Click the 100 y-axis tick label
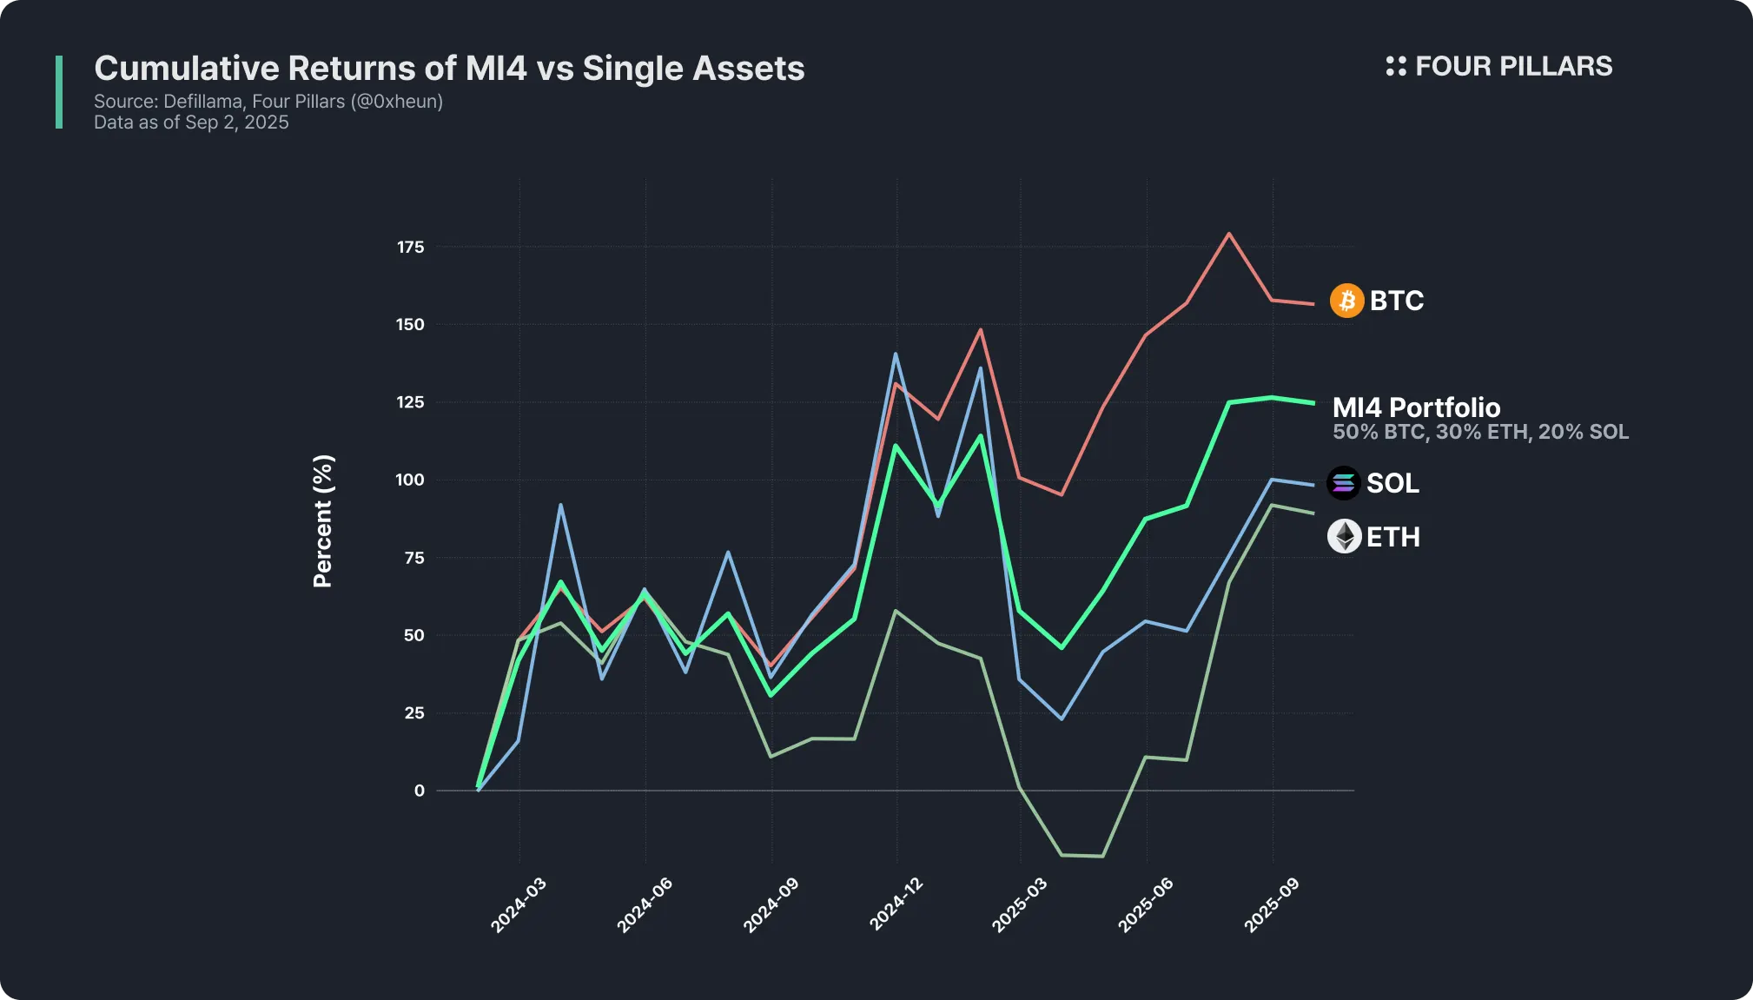This screenshot has height=1000, width=1753. click(411, 480)
